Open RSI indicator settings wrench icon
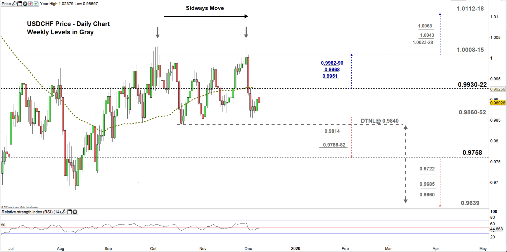Viewport: 507px width, 252px height. tap(64, 212)
